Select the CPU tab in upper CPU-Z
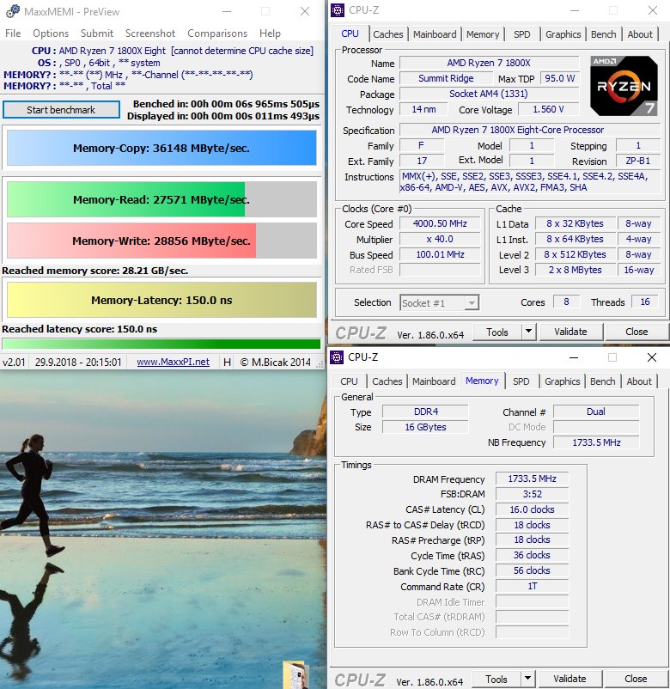670x689 pixels. click(350, 34)
